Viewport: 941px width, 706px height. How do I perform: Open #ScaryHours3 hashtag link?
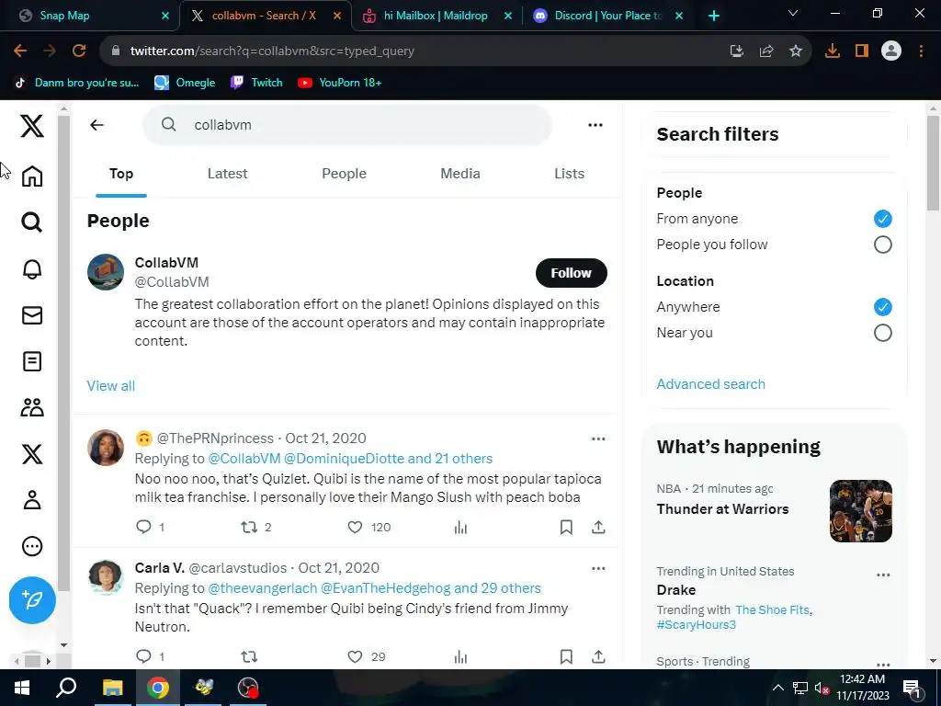point(697,624)
